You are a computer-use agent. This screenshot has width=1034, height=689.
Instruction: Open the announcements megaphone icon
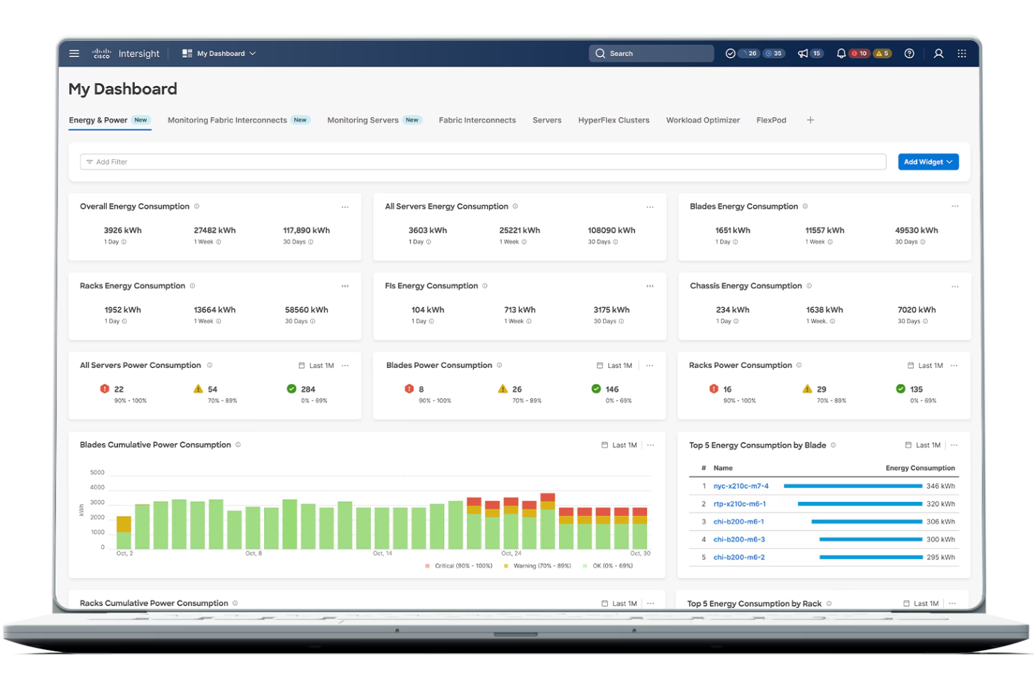click(803, 53)
